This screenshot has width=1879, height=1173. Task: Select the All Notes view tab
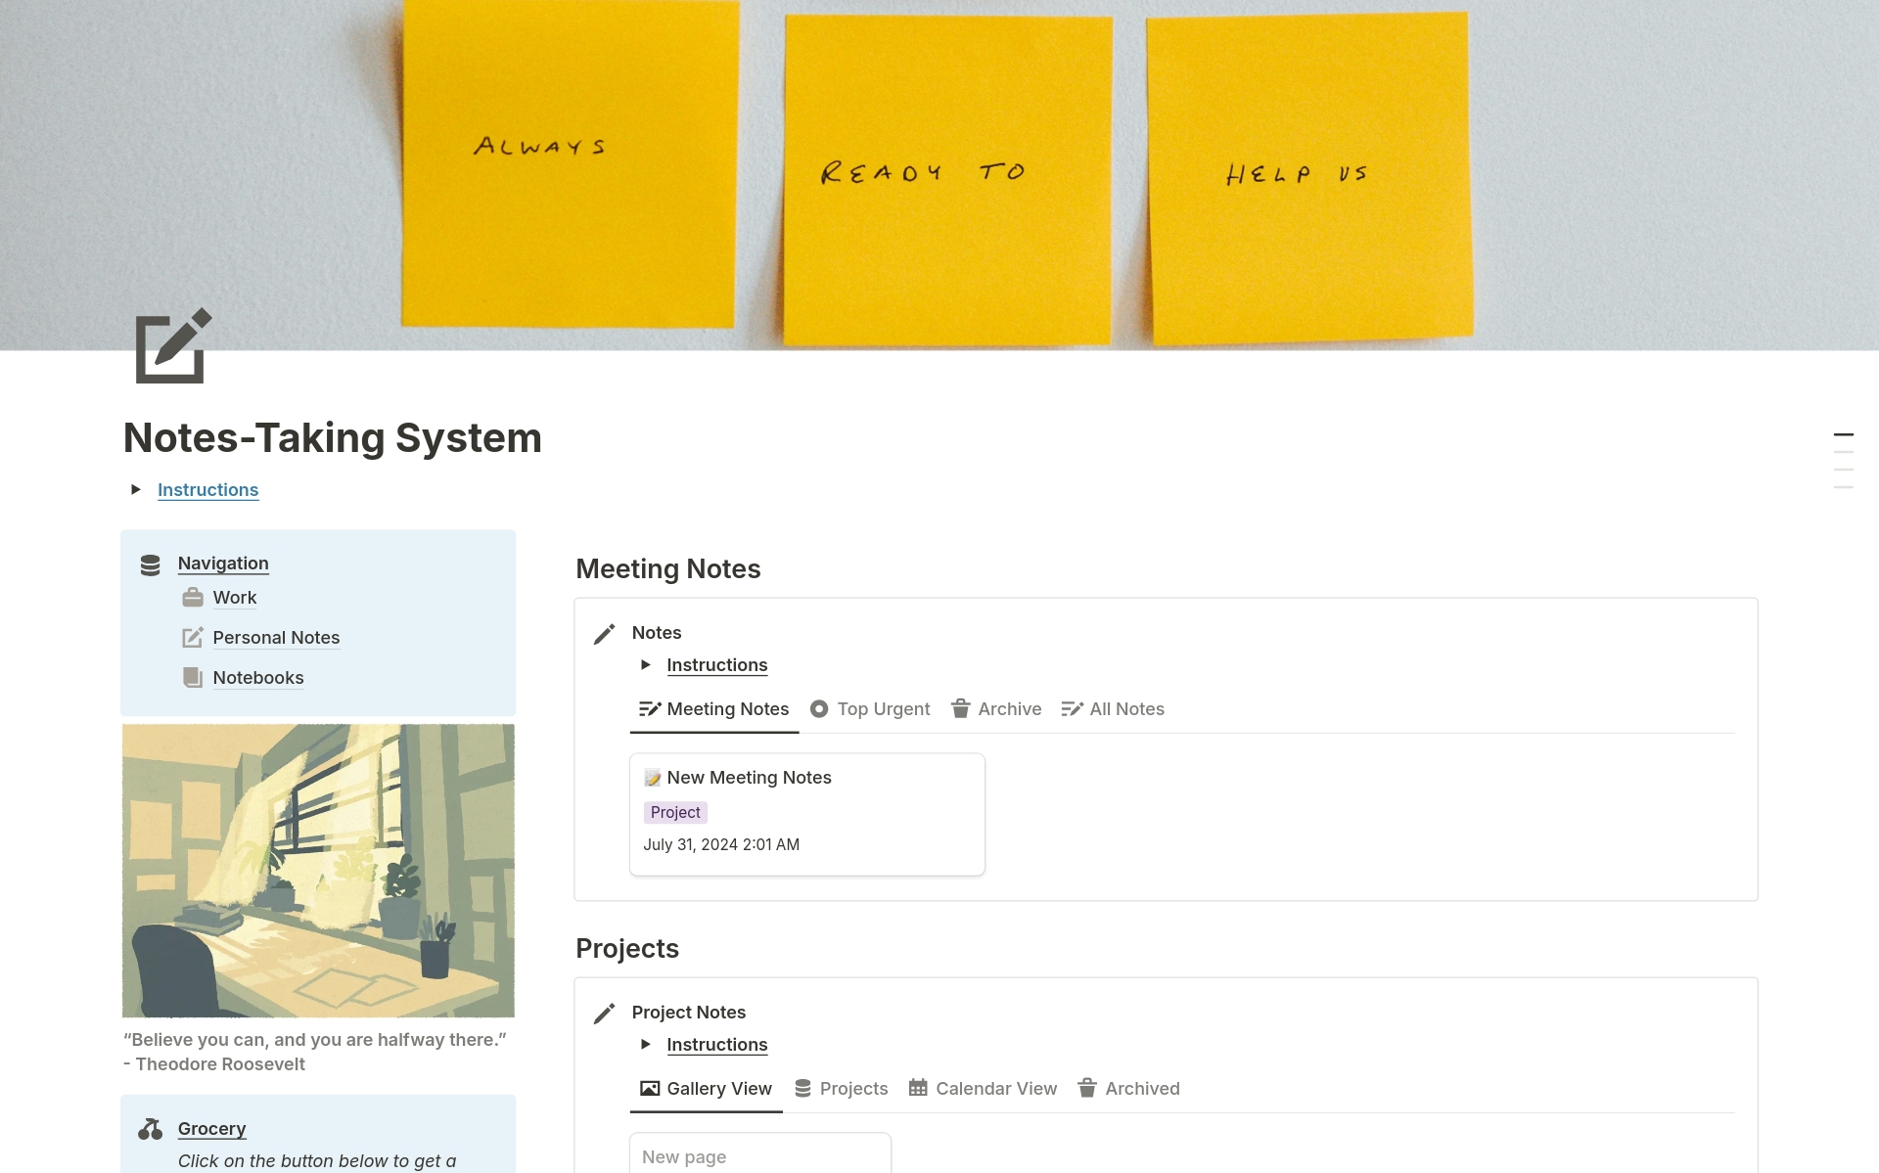[1113, 709]
